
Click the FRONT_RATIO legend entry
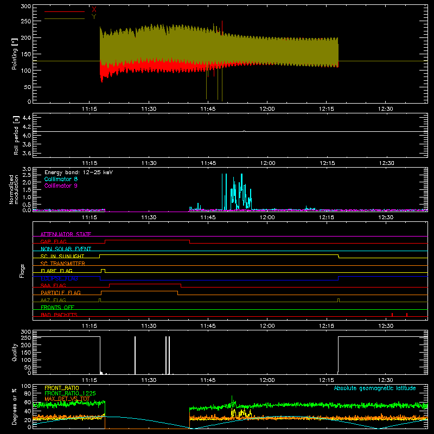62,388
